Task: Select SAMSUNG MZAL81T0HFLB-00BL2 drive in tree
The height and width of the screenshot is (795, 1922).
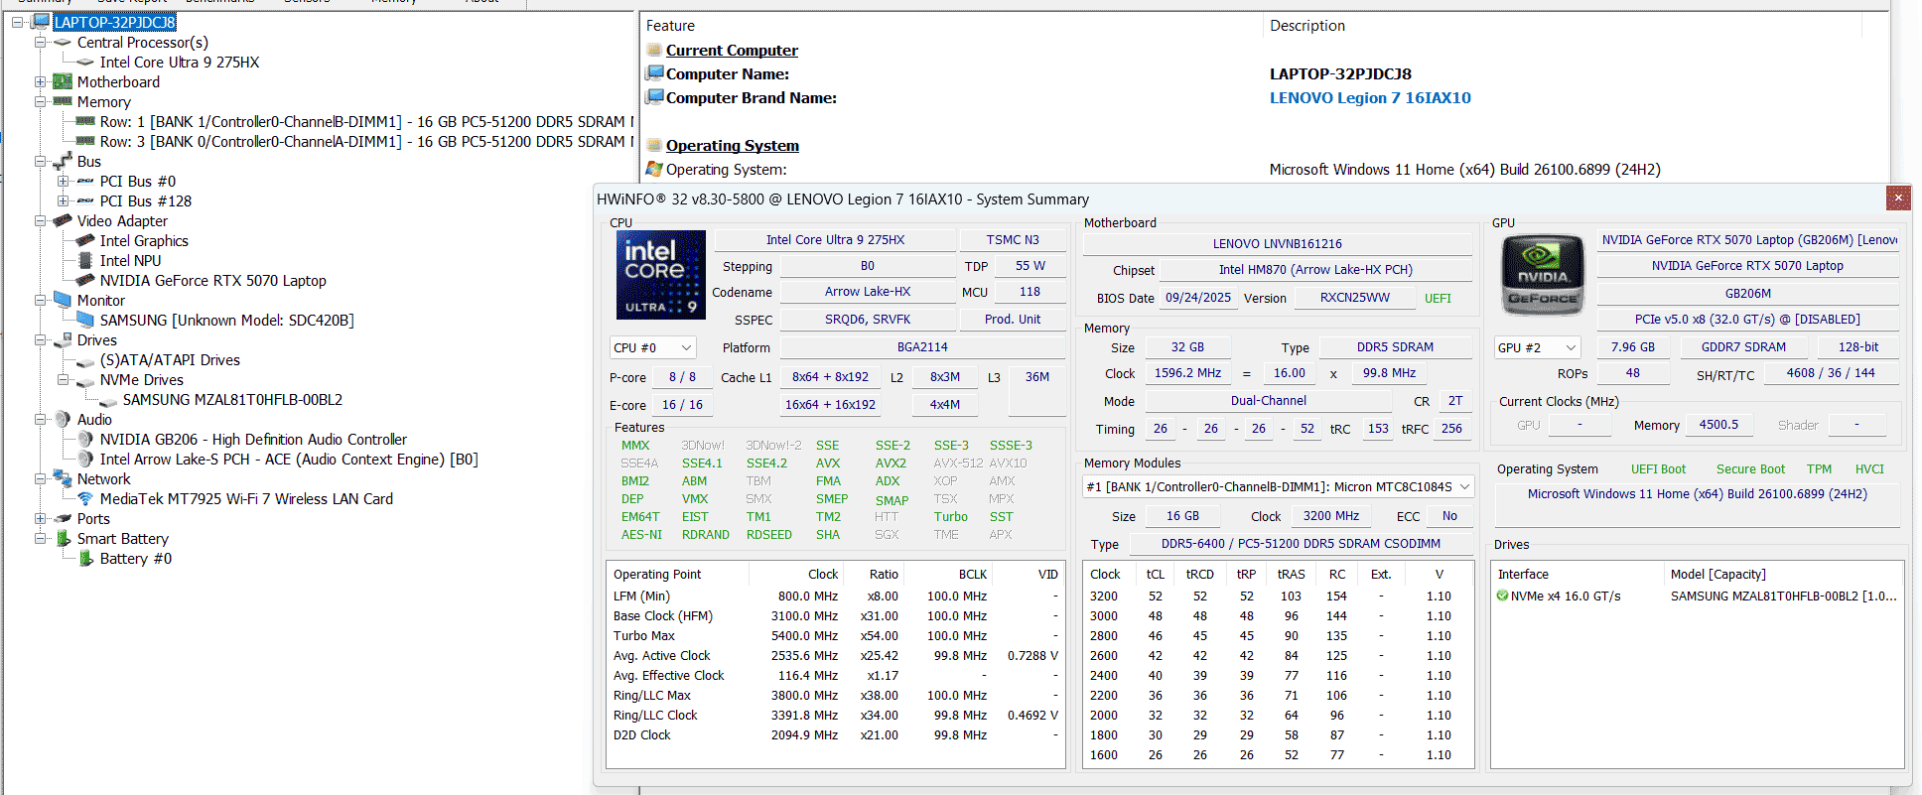Action: pos(232,400)
